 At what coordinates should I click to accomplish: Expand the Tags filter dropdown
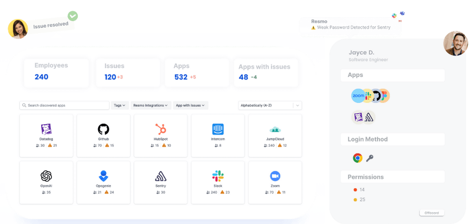[x=120, y=105]
